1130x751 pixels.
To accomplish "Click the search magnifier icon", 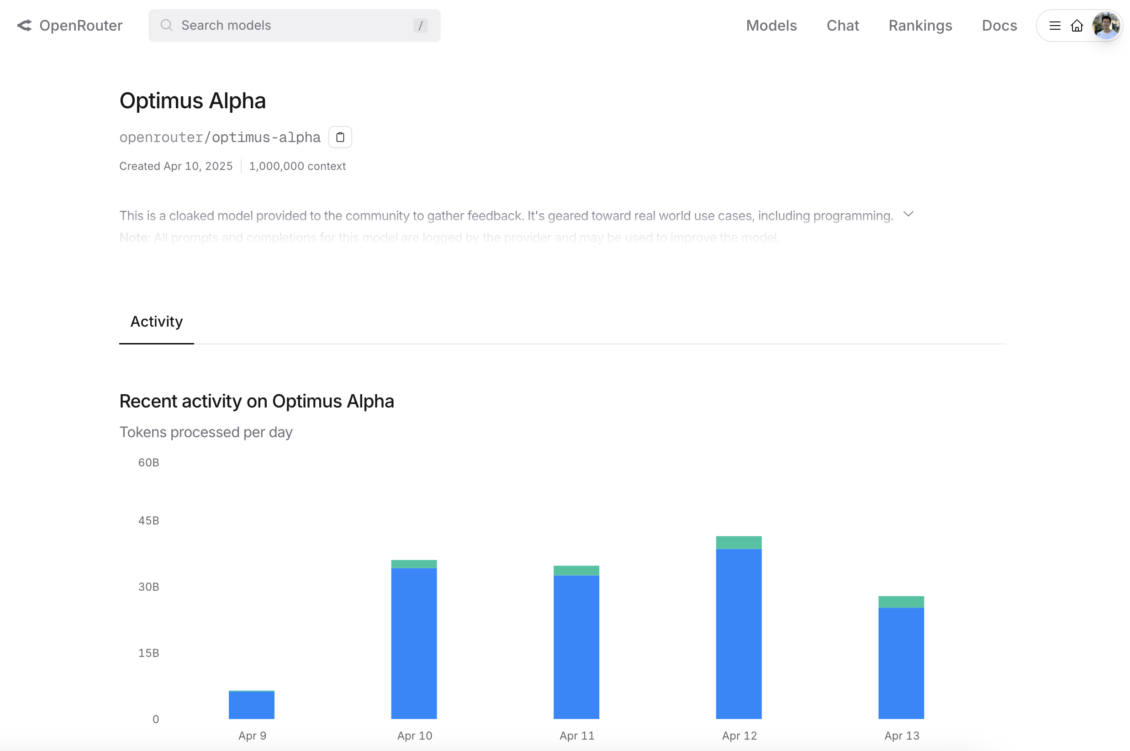I will [x=166, y=25].
